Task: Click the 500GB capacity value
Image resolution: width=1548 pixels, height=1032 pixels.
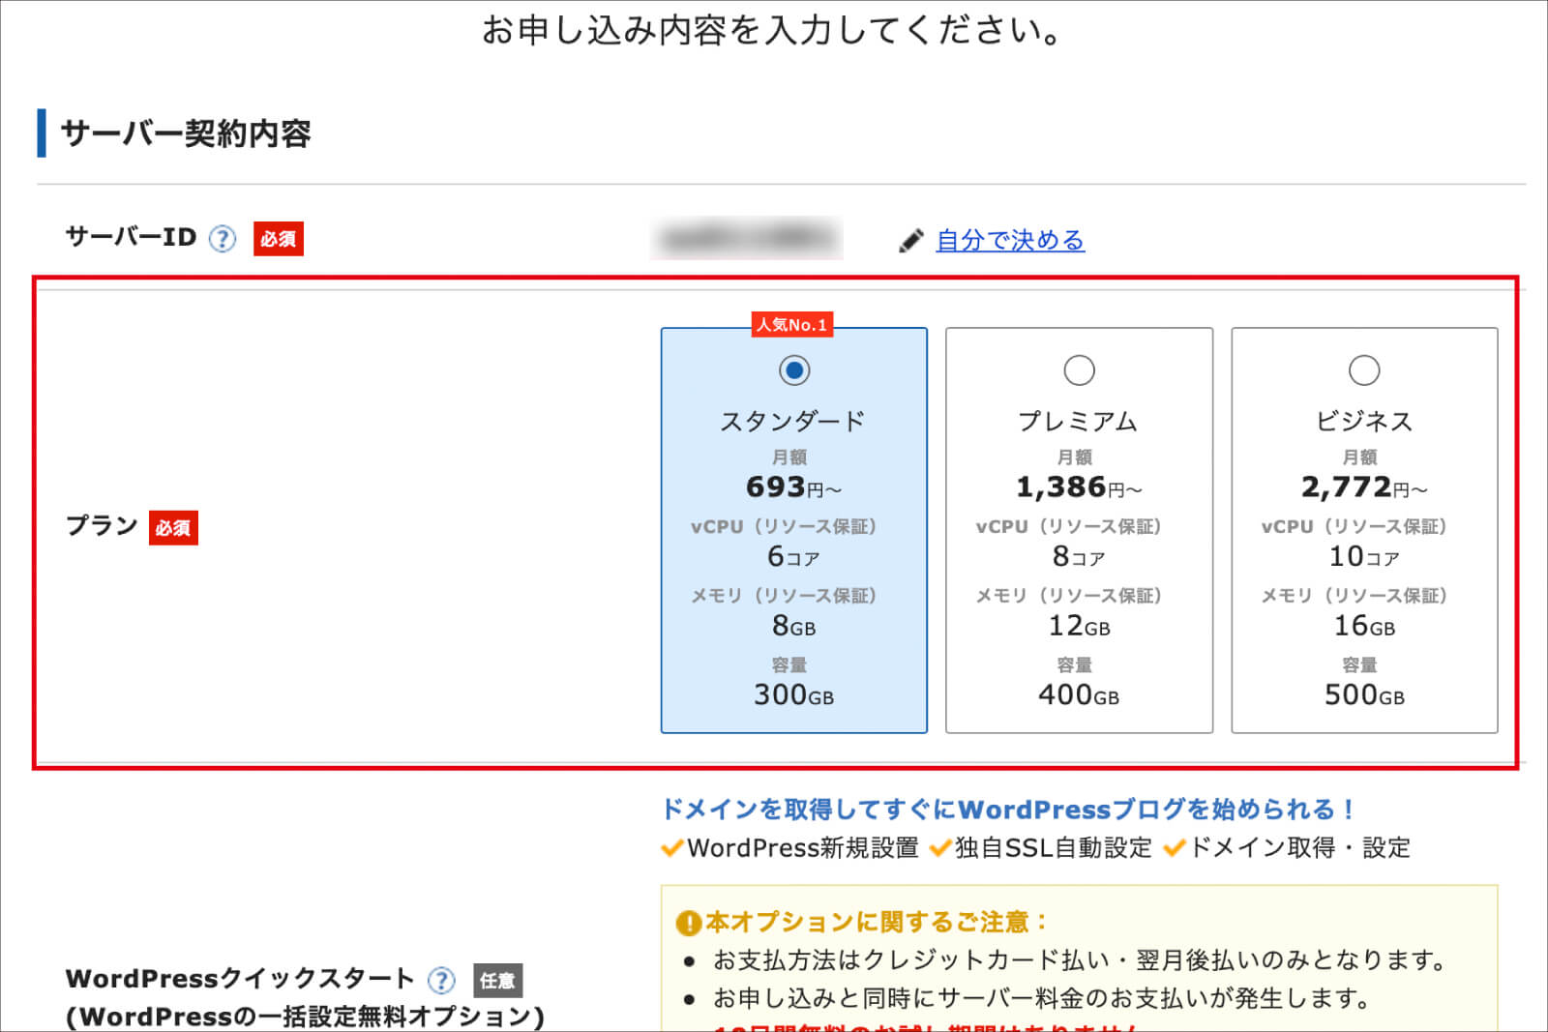Action: coord(1364,694)
